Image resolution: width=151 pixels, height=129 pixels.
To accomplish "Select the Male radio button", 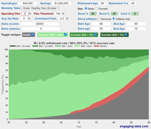I will [86, 9].
